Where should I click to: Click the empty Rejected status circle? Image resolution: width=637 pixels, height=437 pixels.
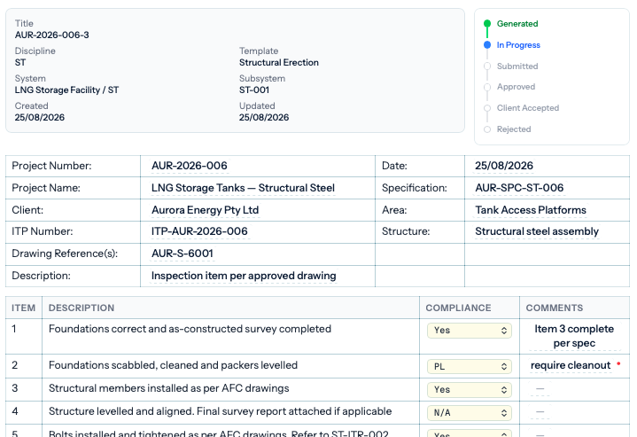(x=487, y=129)
